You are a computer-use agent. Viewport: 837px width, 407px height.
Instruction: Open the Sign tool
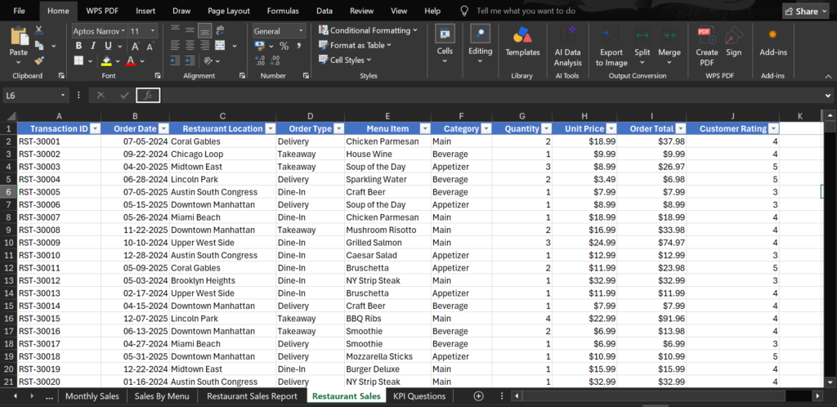tap(733, 42)
